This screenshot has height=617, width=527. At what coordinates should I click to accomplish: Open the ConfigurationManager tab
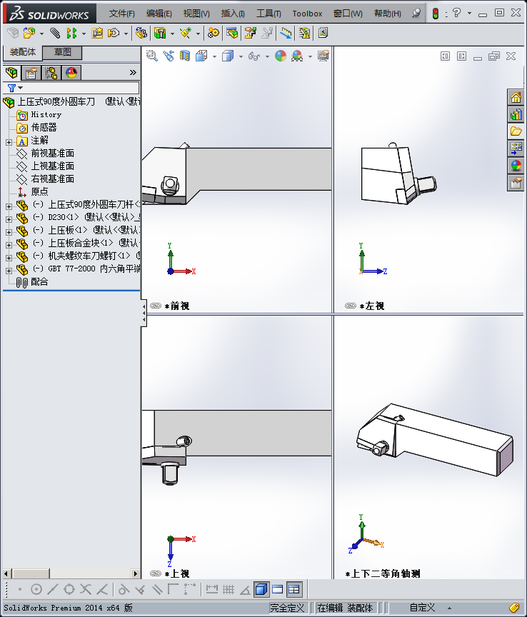pos(51,73)
